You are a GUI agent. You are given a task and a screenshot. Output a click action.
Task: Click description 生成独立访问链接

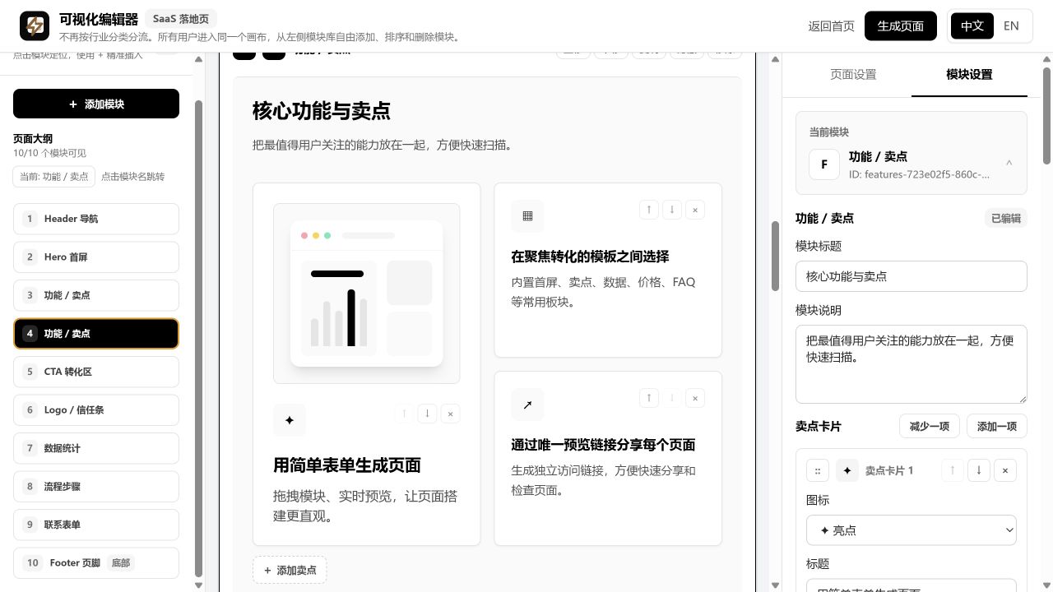(603, 480)
